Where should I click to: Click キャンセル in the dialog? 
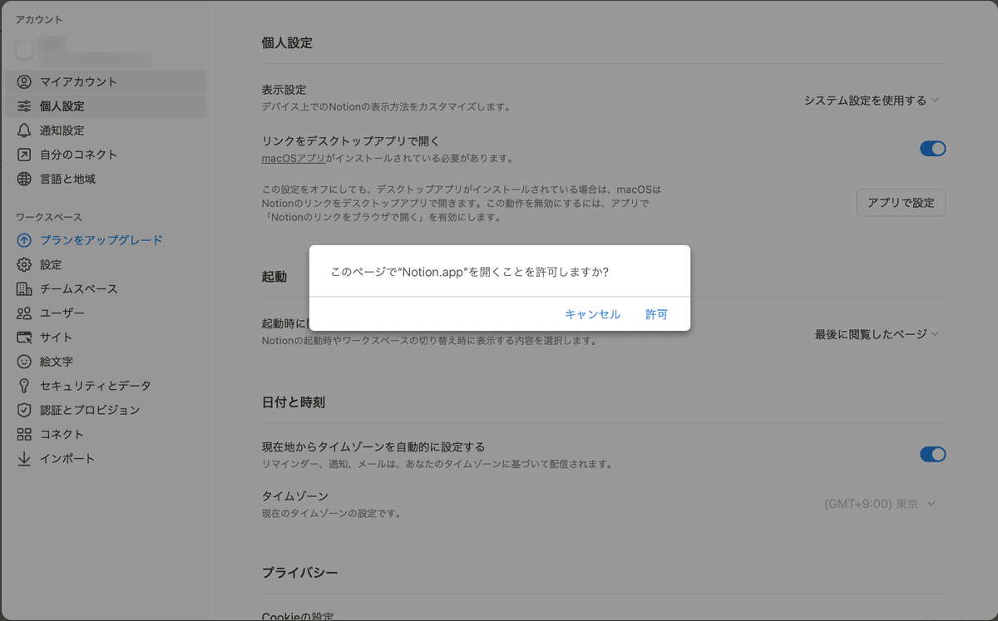[x=592, y=314]
